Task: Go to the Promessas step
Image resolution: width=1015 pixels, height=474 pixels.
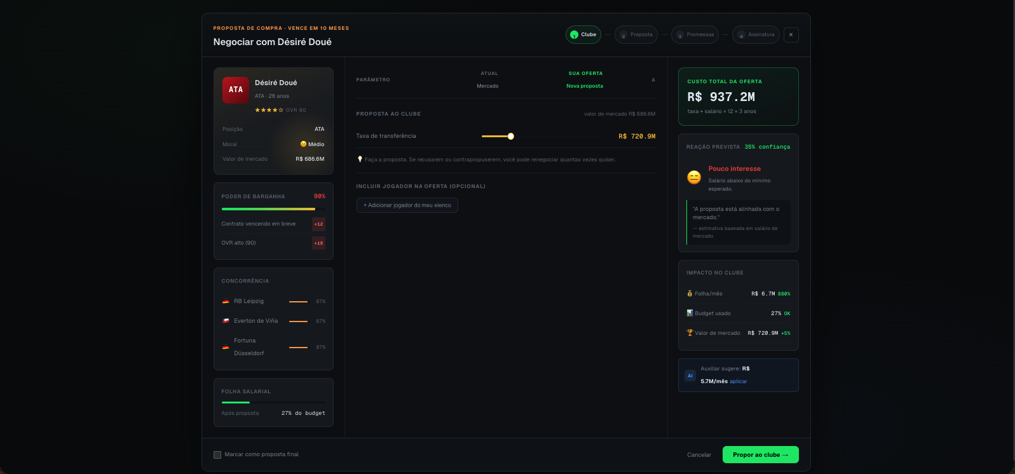Action: tap(695, 34)
